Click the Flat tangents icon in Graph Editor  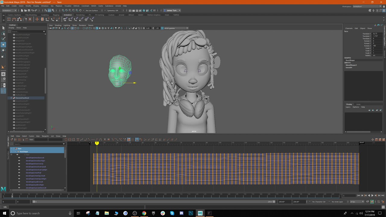point(93,140)
